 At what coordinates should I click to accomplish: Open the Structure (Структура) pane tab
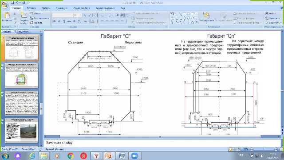coord(22,32)
